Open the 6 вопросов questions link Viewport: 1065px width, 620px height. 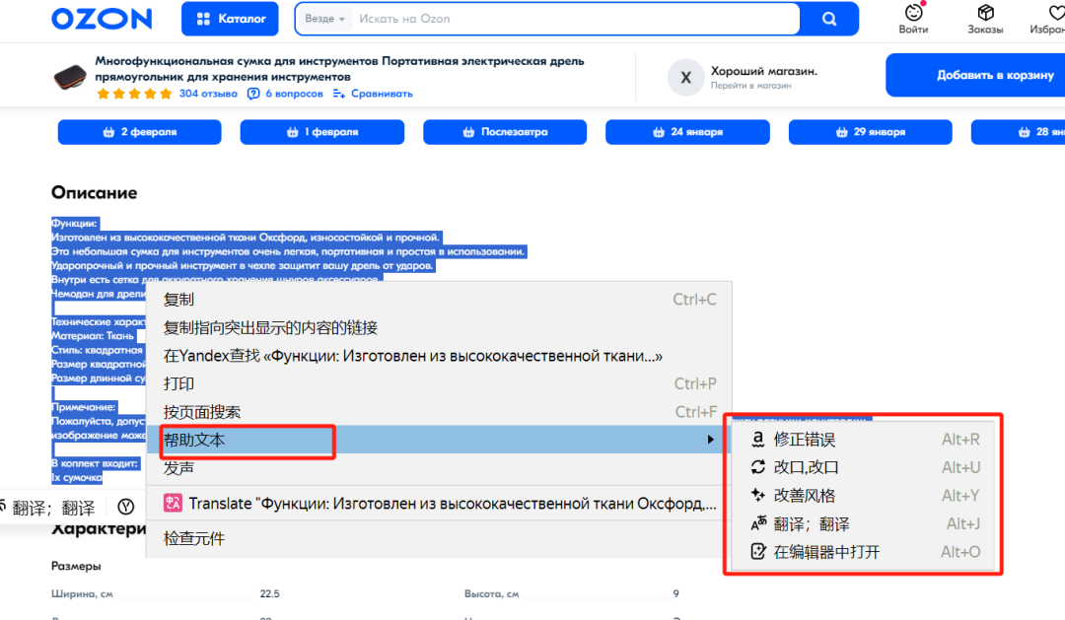point(285,94)
